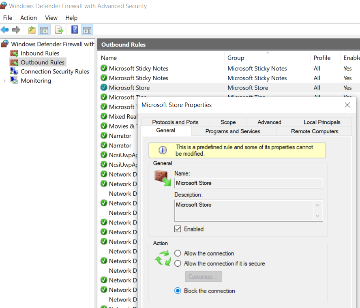Open the Action menu
Image resolution: width=360 pixels, height=308 pixels.
coord(28,18)
